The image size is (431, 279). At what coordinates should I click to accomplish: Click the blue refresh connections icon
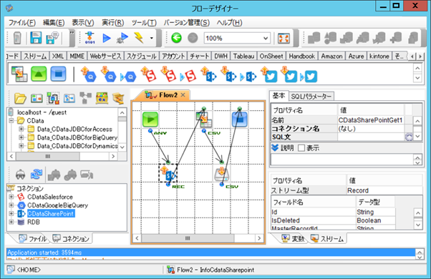37,174
